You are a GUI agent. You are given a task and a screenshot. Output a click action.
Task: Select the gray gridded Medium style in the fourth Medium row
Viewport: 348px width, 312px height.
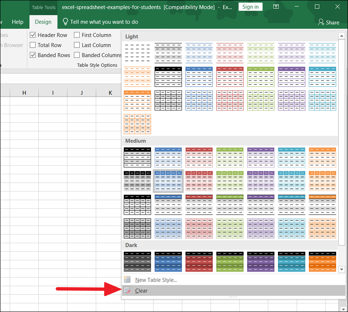tap(138, 229)
